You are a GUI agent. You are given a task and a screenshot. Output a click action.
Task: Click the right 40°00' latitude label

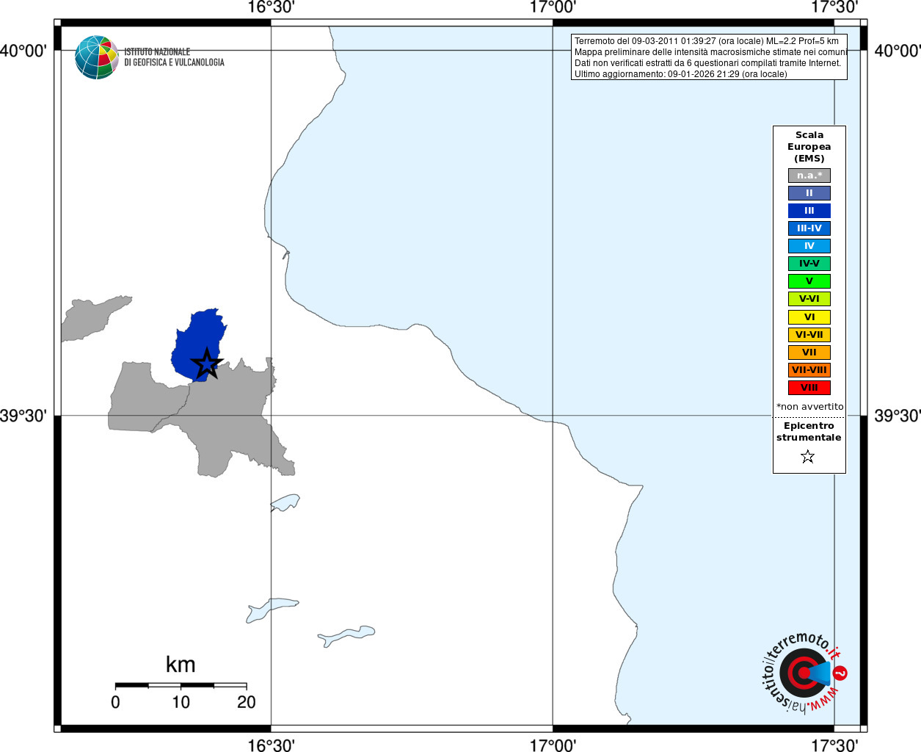point(898,51)
